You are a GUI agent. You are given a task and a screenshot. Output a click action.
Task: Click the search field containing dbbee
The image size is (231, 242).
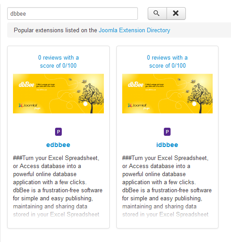(x=73, y=13)
